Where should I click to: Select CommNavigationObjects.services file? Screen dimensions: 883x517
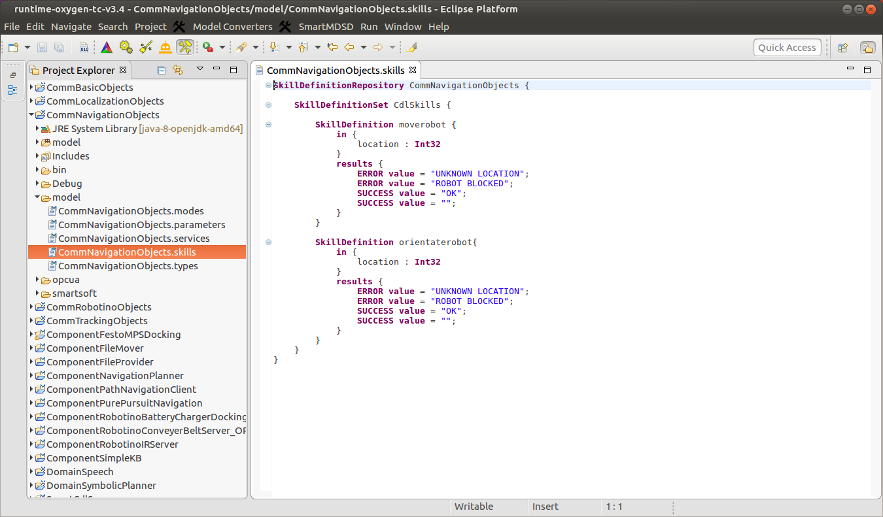[133, 239]
